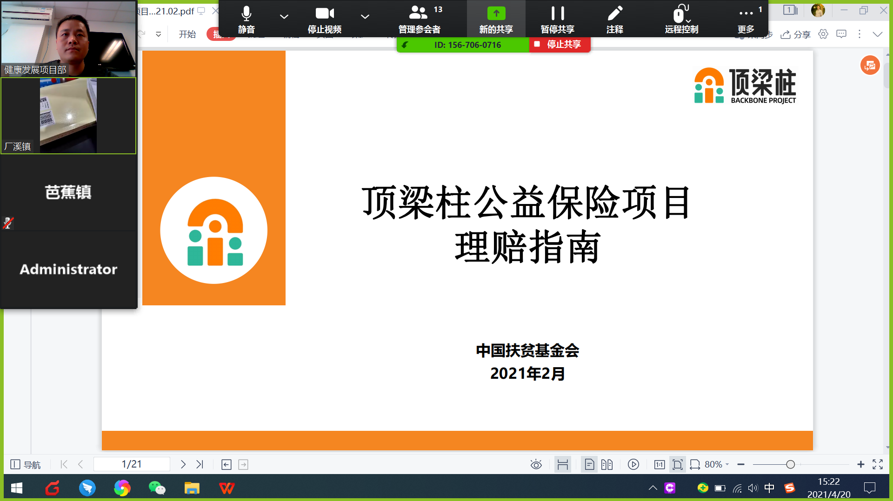Click the page number field showing 1/21
893x501 pixels.
pyautogui.click(x=132, y=464)
